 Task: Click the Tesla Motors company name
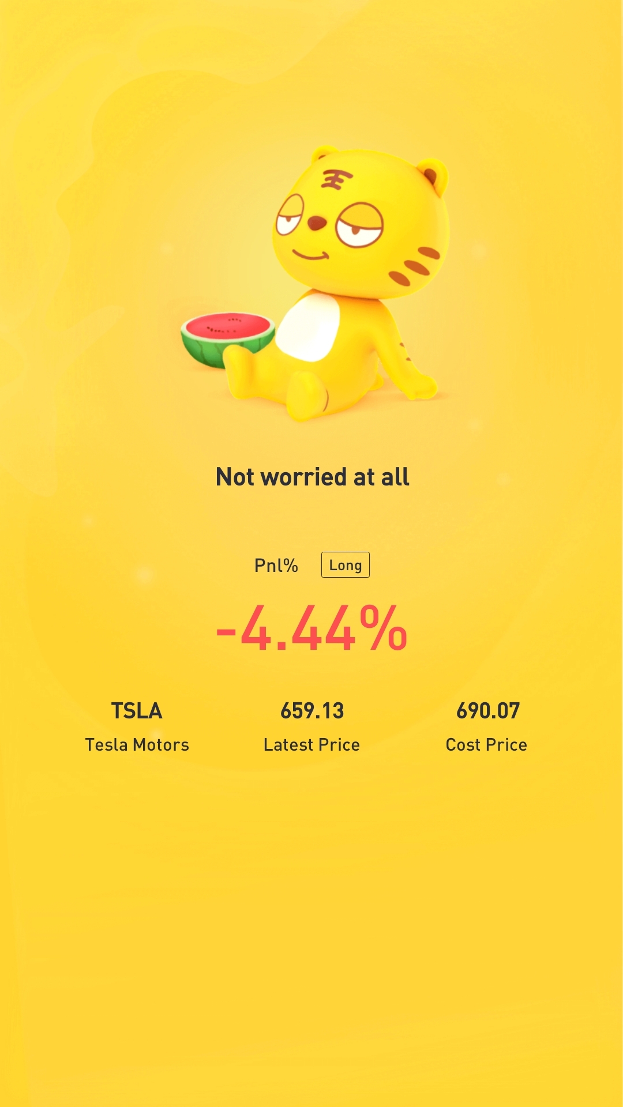[137, 745]
